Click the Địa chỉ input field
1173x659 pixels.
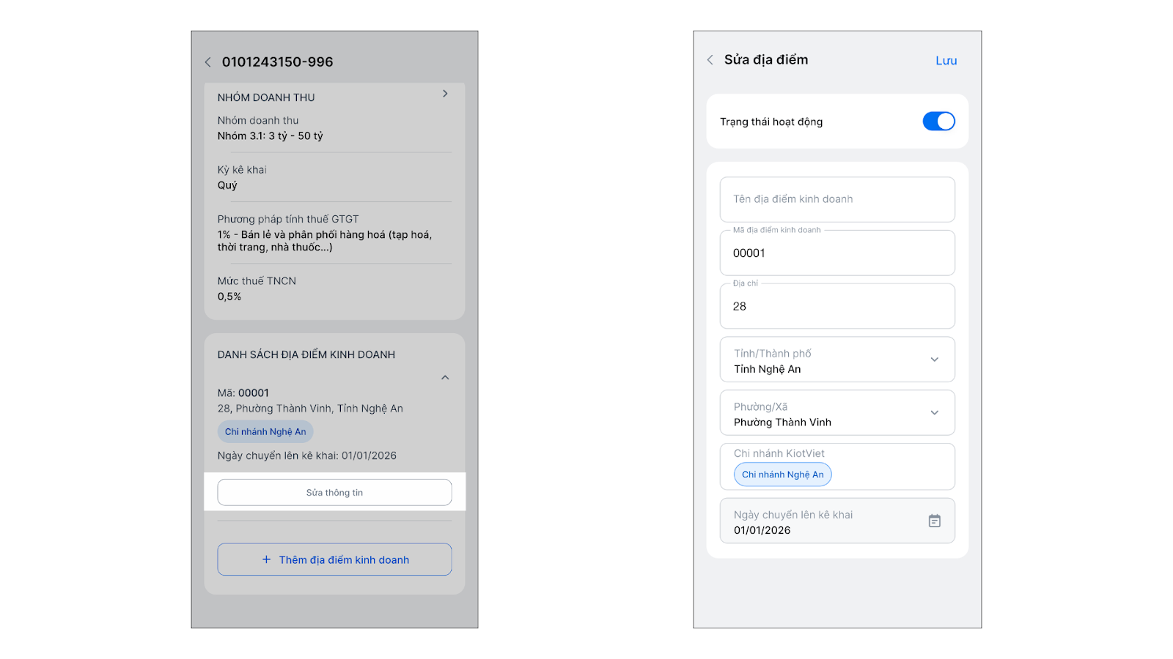pos(836,307)
